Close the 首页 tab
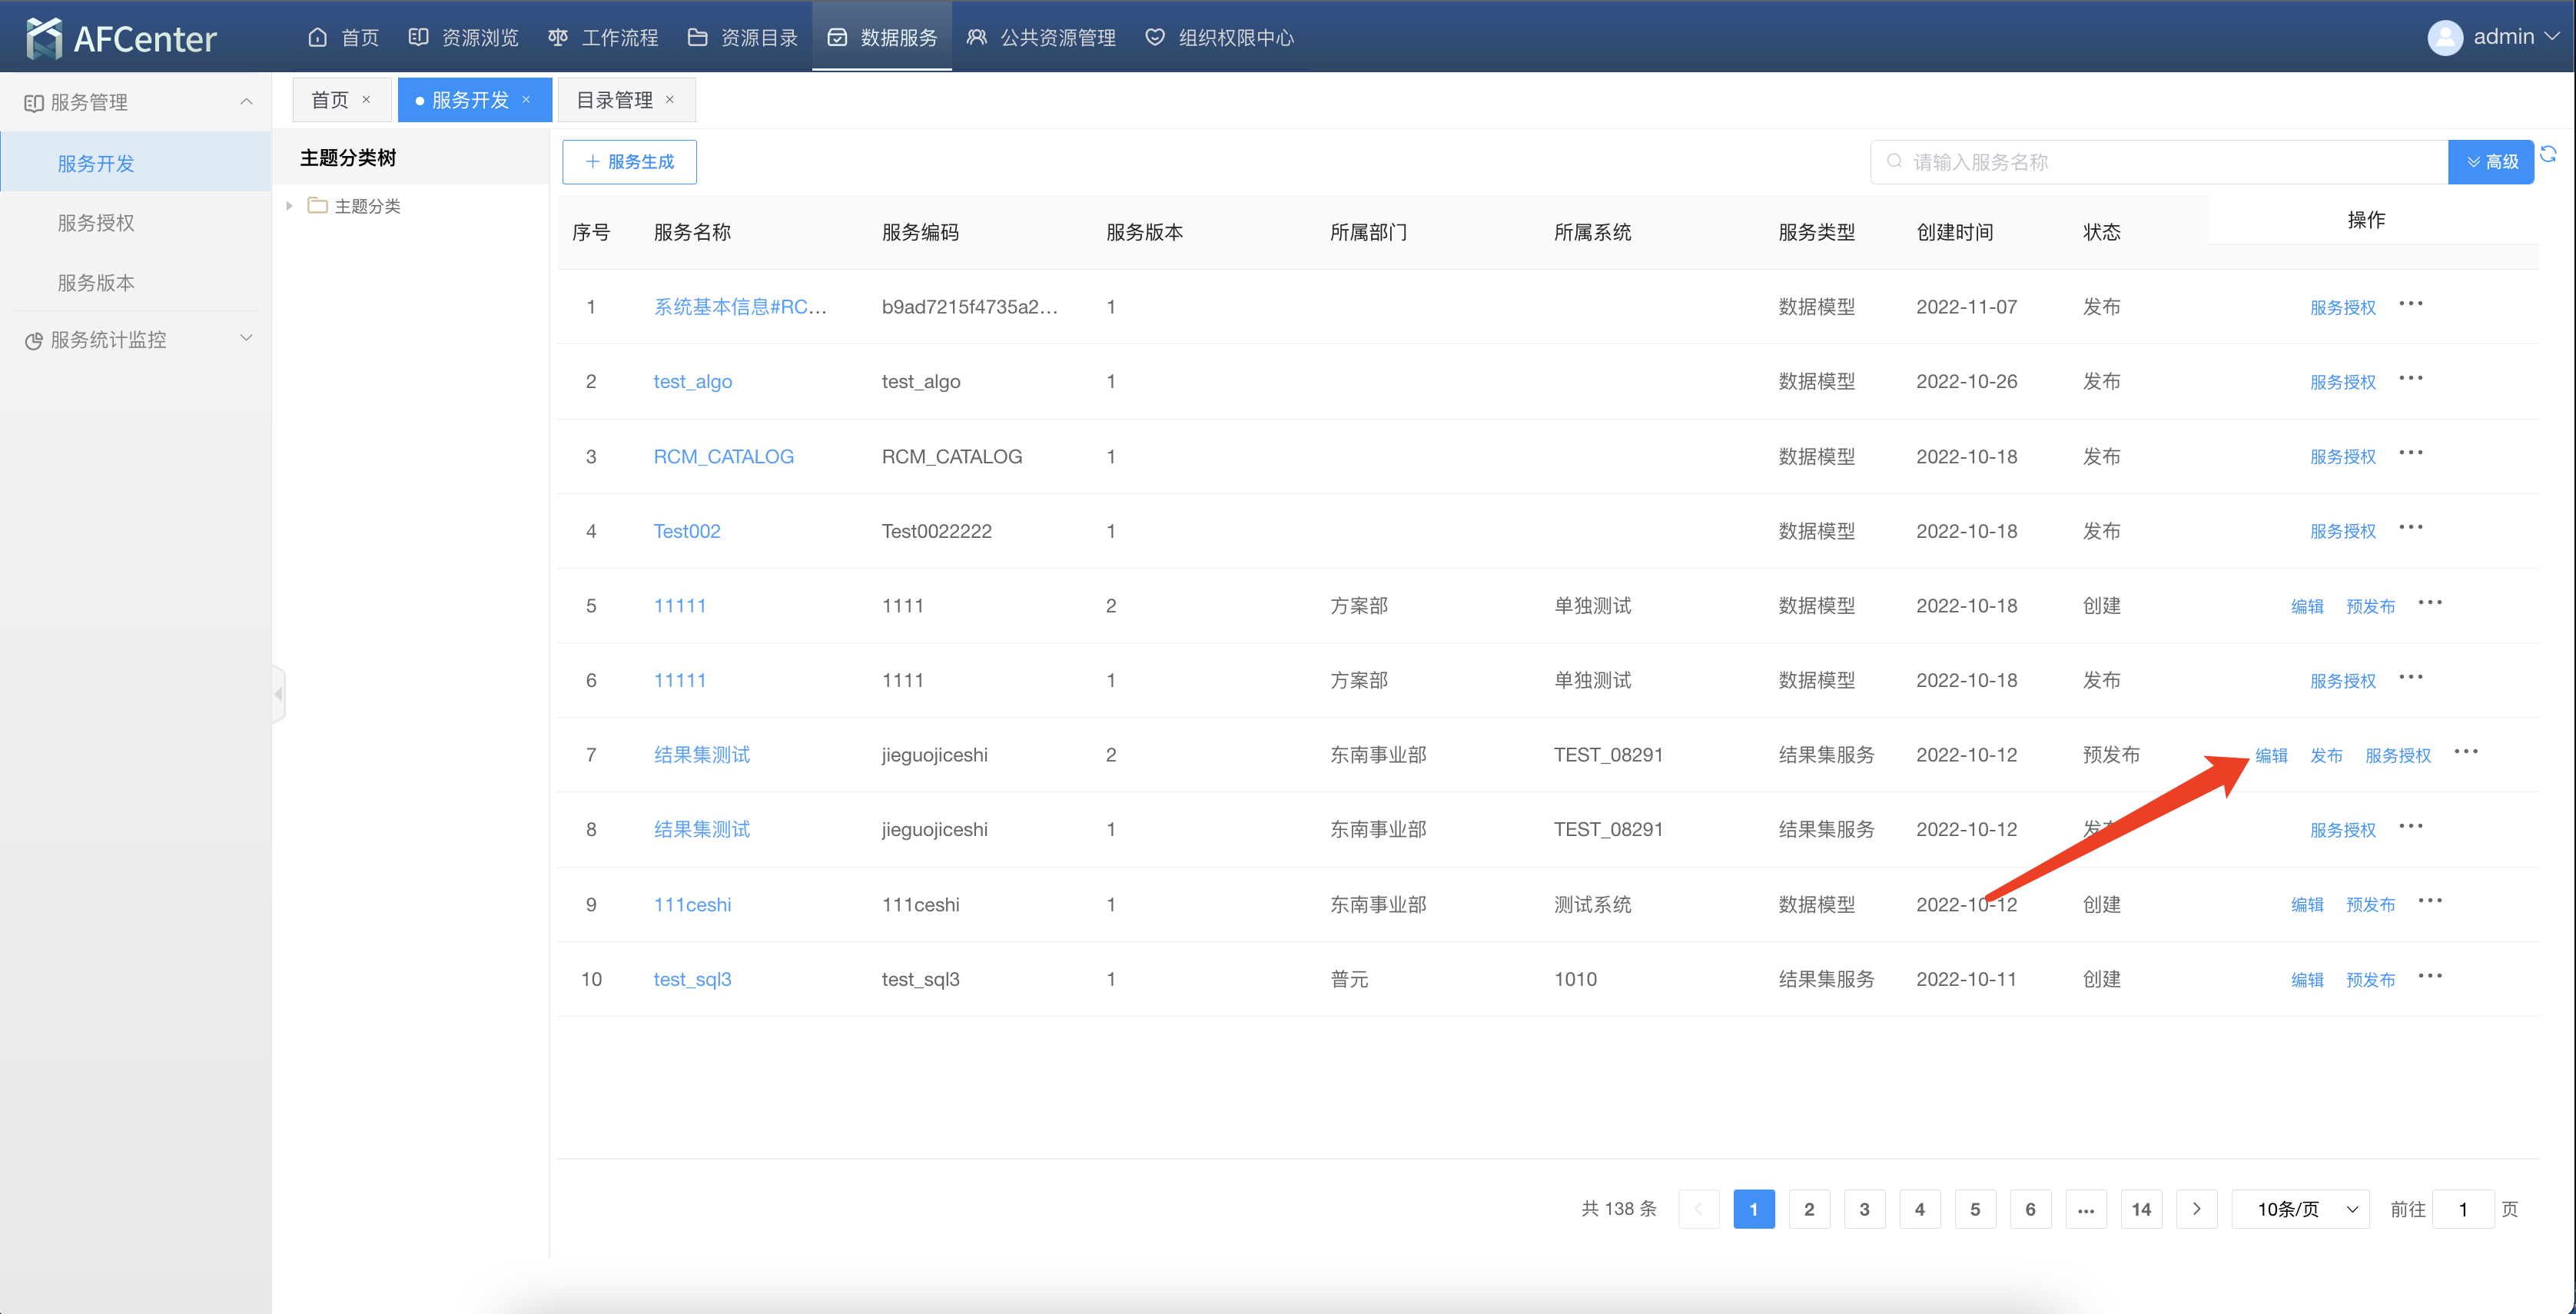Screen dimensions: 2576x1314 click(366, 99)
